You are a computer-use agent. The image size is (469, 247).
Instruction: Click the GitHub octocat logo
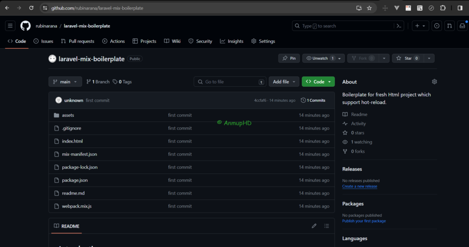click(x=26, y=26)
